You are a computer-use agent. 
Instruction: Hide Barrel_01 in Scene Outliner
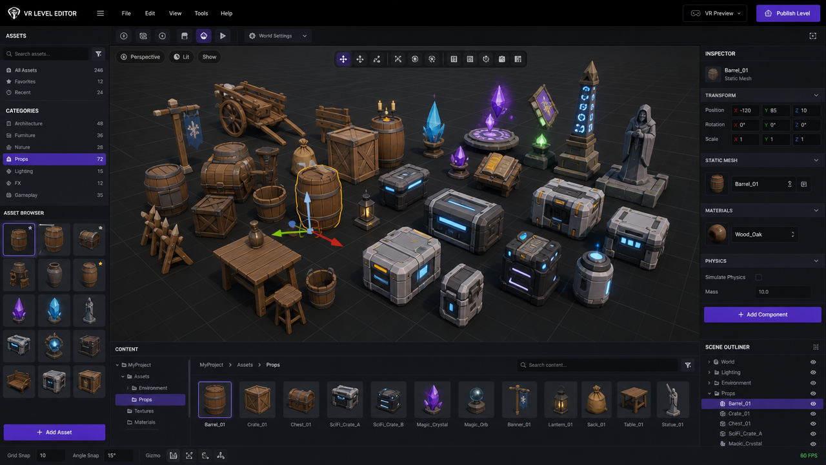pyautogui.click(x=813, y=404)
